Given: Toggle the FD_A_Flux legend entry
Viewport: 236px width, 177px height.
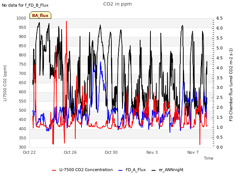Looking at the screenshot, I should [x=132, y=170].
